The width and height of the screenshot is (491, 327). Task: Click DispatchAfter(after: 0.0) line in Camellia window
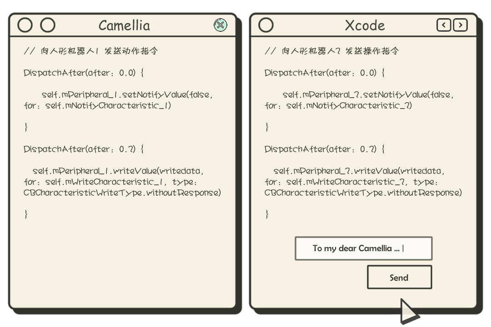(x=84, y=73)
